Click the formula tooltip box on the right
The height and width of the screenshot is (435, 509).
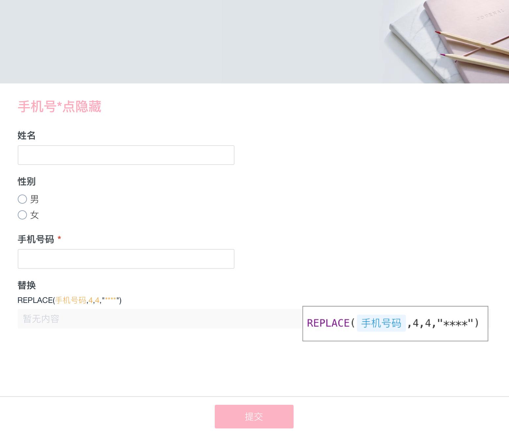(x=395, y=323)
